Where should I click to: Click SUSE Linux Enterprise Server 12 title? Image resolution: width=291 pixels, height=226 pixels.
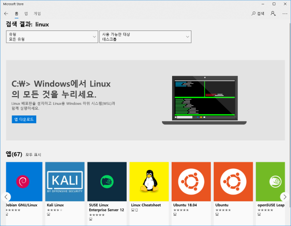[x=106, y=208]
